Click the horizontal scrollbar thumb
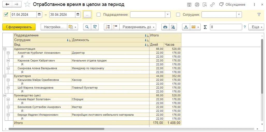 pyautogui.click(x=56, y=129)
